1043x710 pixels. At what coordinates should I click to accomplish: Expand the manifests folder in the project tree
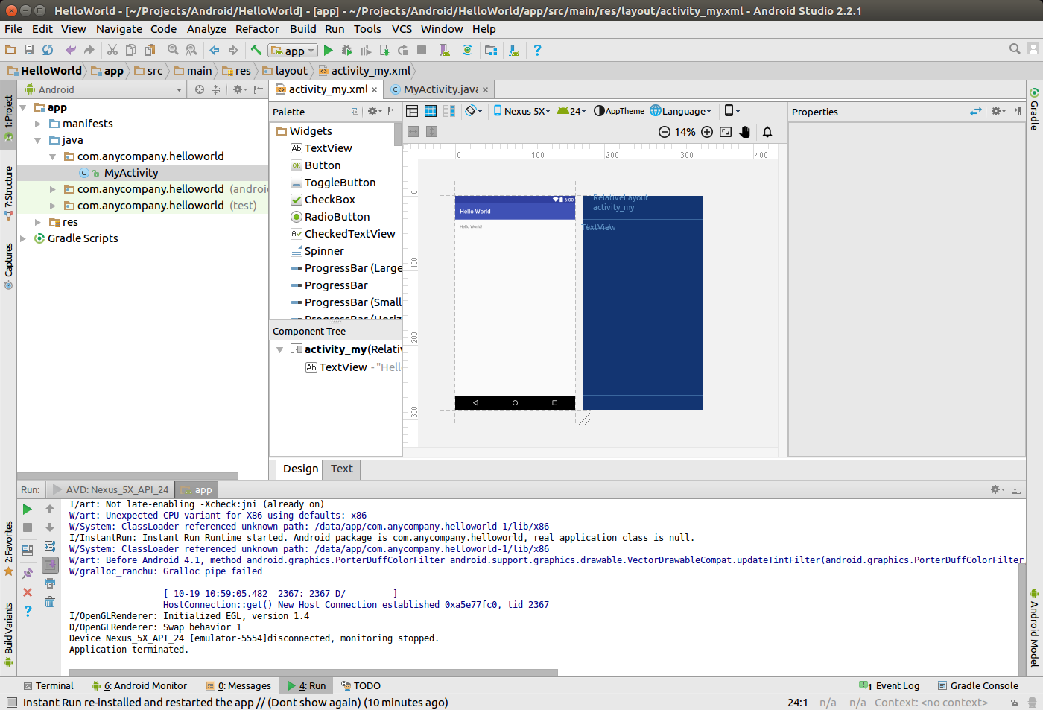(38, 124)
